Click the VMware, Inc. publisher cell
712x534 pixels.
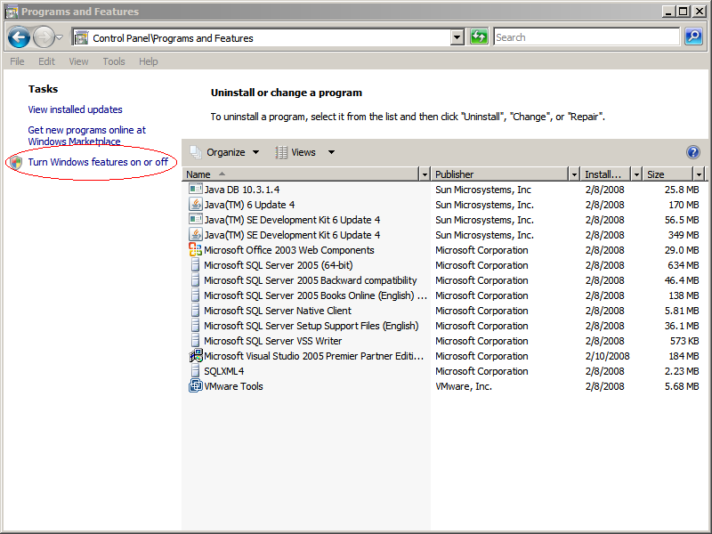pyautogui.click(x=464, y=386)
